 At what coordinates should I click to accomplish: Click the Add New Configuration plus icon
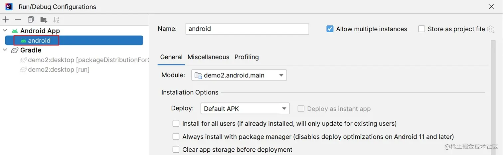[6, 20]
